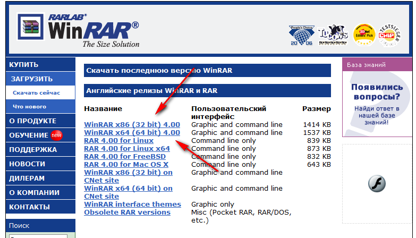Viewport: 416px width, 238px height.
Task: Open the WinRAR interface themes link
Action: pyautogui.click(x=132, y=205)
